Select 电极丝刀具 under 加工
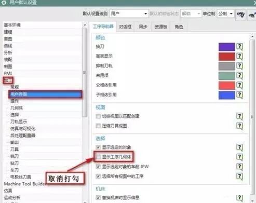The height and width of the screenshot is (203, 256). click(21, 177)
